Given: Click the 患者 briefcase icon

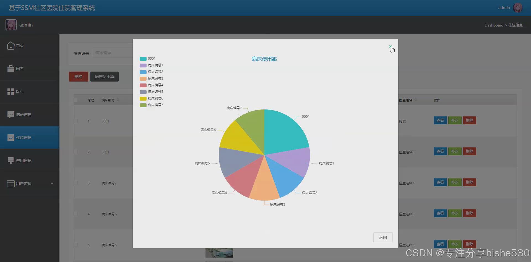Looking at the screenshot, I should click(11, 69).
